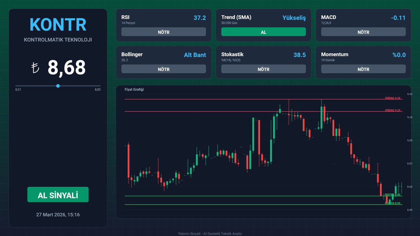The width and height of the screenshot is (420, 236).
Task: Click the Yükseliş trend value
Action: [294, 17]
